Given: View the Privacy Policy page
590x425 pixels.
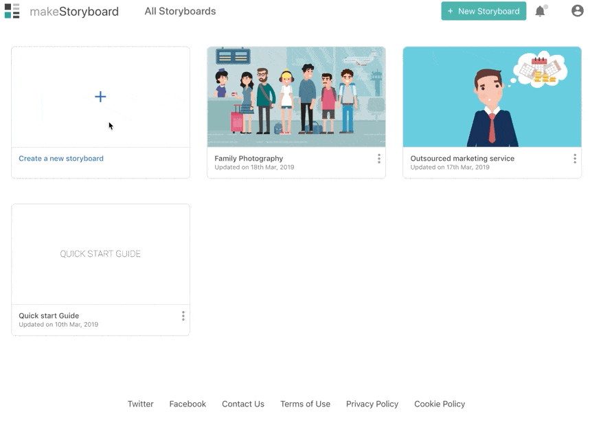Looking at the screenshot, I should coord(372,404).
